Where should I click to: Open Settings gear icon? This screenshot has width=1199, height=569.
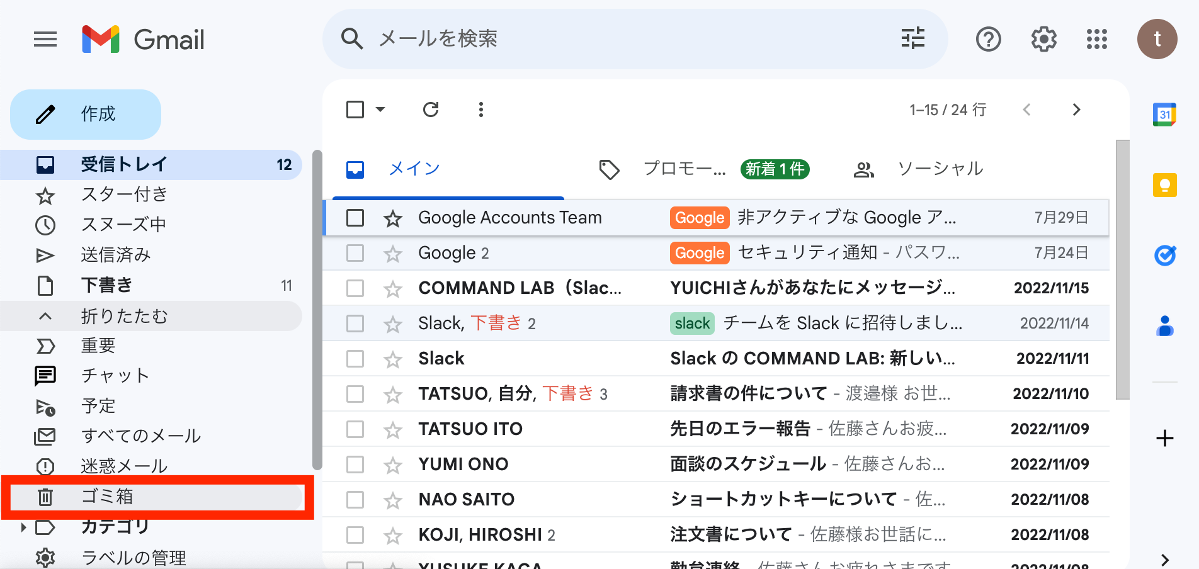click(x=1043, y=39)
